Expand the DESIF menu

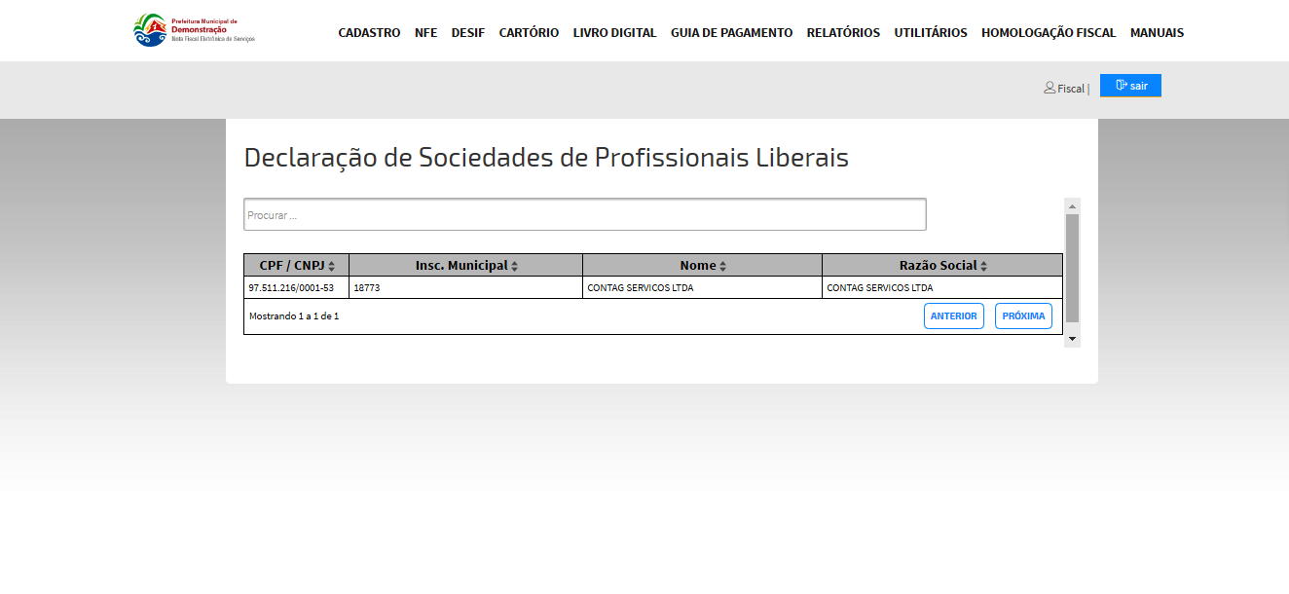pyautogui.click(x=467, y=33)
